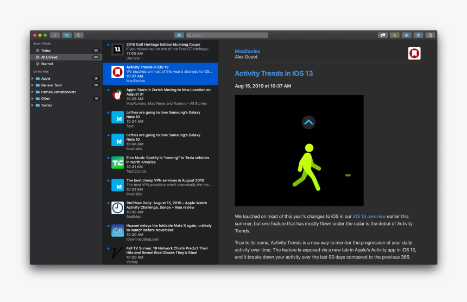Open 2019 Gulf Heritage Edition Mustang Coupe article

(160, 51)
